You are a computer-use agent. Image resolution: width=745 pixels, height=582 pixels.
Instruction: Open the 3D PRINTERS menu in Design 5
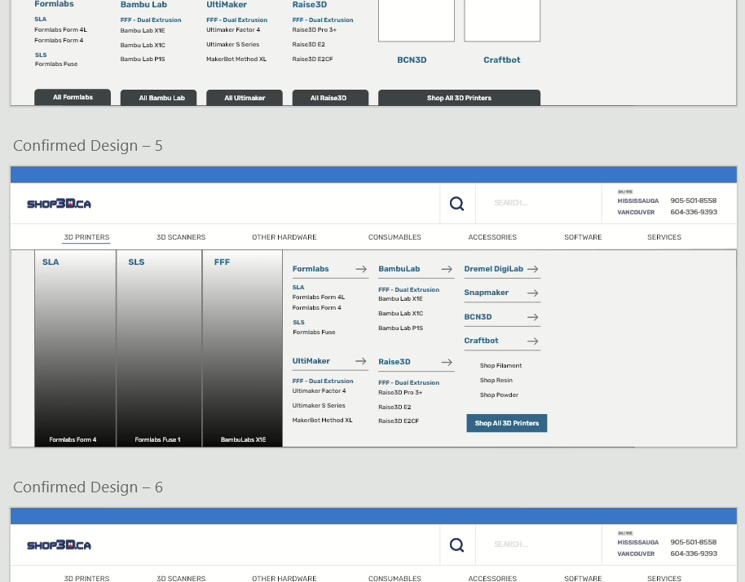(x=86, y=237)
